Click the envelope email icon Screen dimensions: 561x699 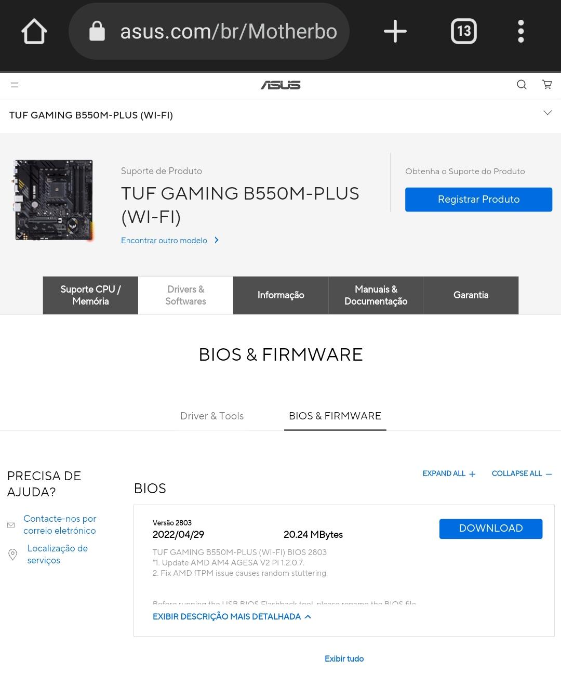[x=11, y=525]
